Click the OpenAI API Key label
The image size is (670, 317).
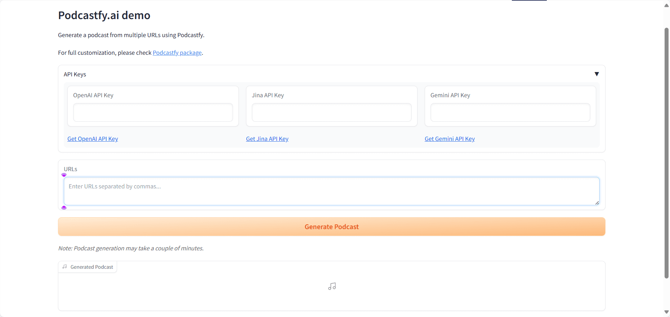pyautogui.click(x=93, y=95)
